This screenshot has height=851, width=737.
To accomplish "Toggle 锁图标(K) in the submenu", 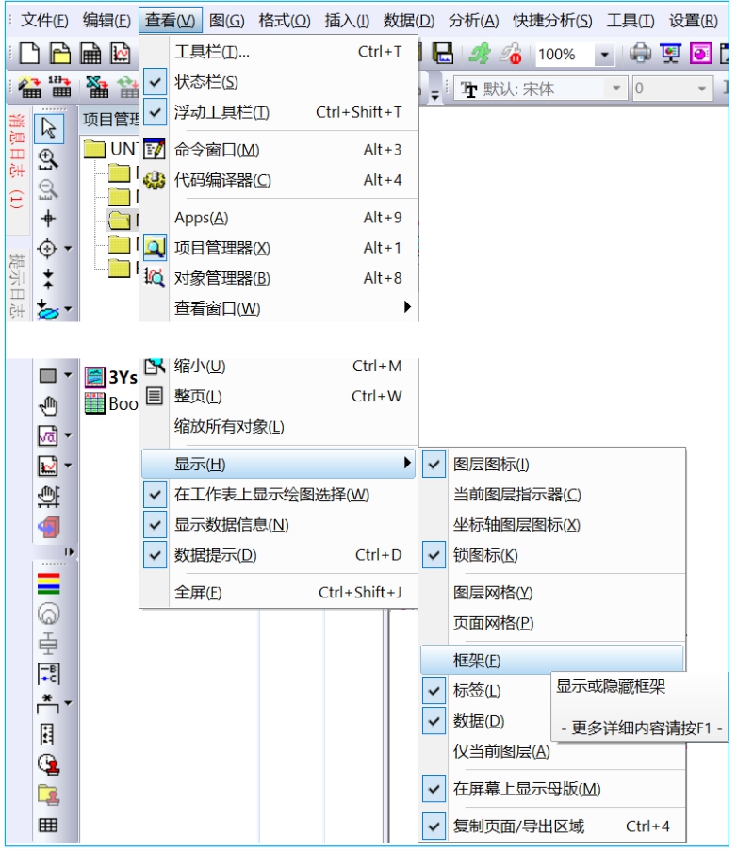I will [x=434, y=555].
